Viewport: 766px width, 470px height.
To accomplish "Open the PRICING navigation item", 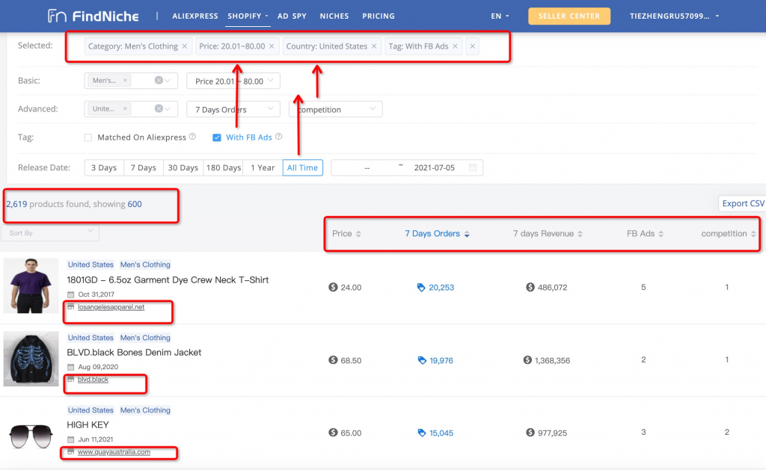I will (x=379, y=16).
